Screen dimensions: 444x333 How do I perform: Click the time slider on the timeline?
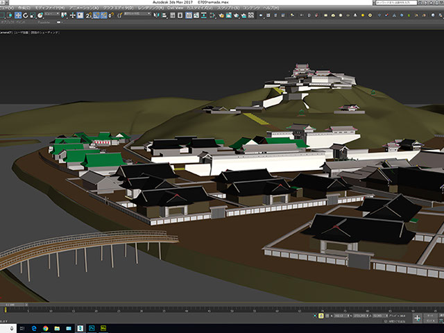(10, 304)
